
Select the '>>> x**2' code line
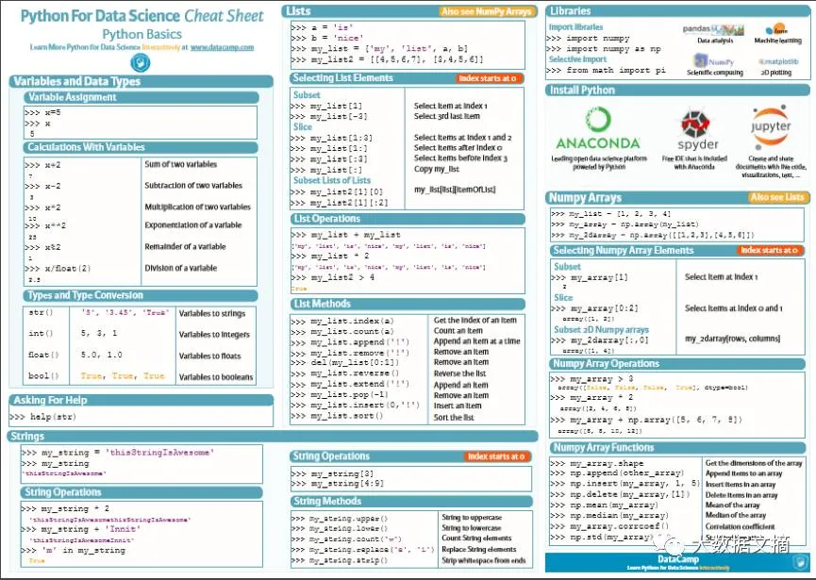[46, 225]
